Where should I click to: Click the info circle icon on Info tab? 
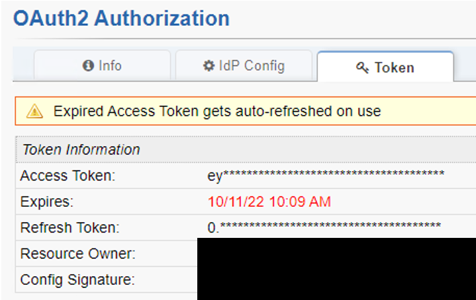pyautogui.click(x=87, y=66)
